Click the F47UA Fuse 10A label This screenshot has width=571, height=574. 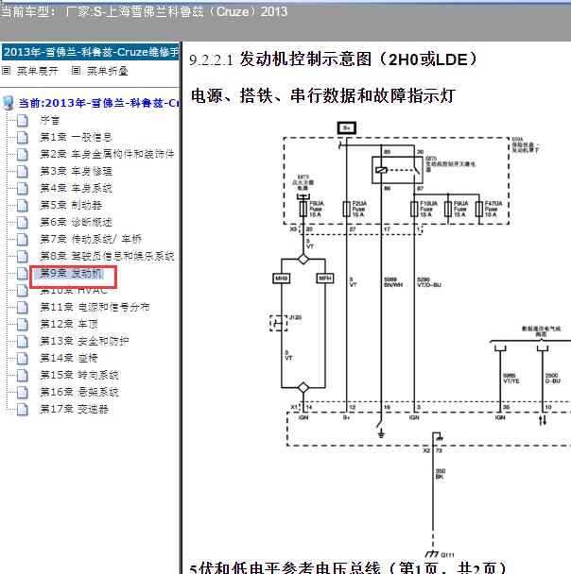493,209
